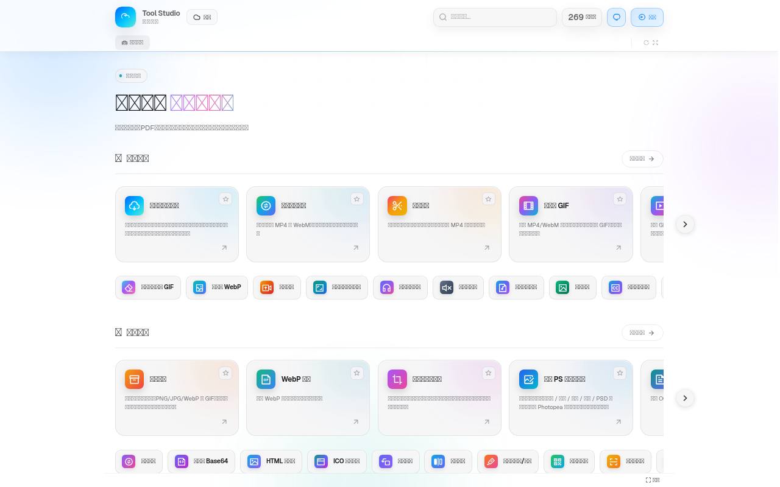
Task: Click the fullscreen icon in the tab bar
Action: 656,43
